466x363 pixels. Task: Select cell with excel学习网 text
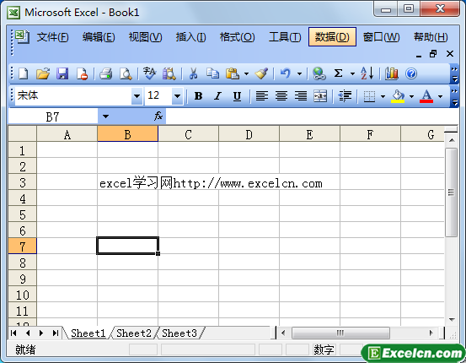pyautogui.click(x=128, y=182)
